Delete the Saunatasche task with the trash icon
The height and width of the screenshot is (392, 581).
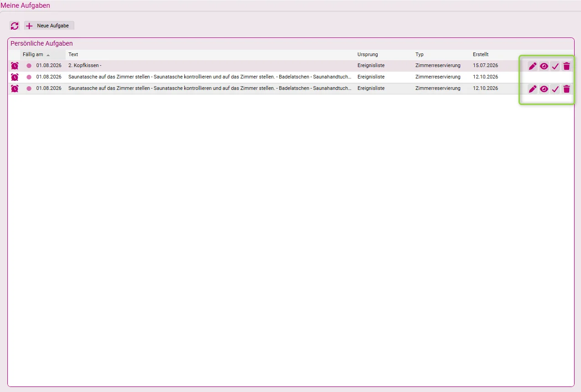pyautogui.click(x=566, y=89)
